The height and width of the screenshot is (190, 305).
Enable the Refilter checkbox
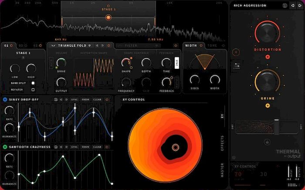33,90
